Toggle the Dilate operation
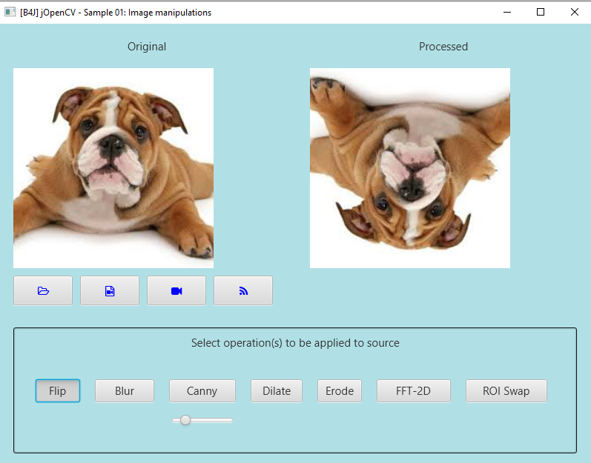Screen dimensions: 591x463 277,390
